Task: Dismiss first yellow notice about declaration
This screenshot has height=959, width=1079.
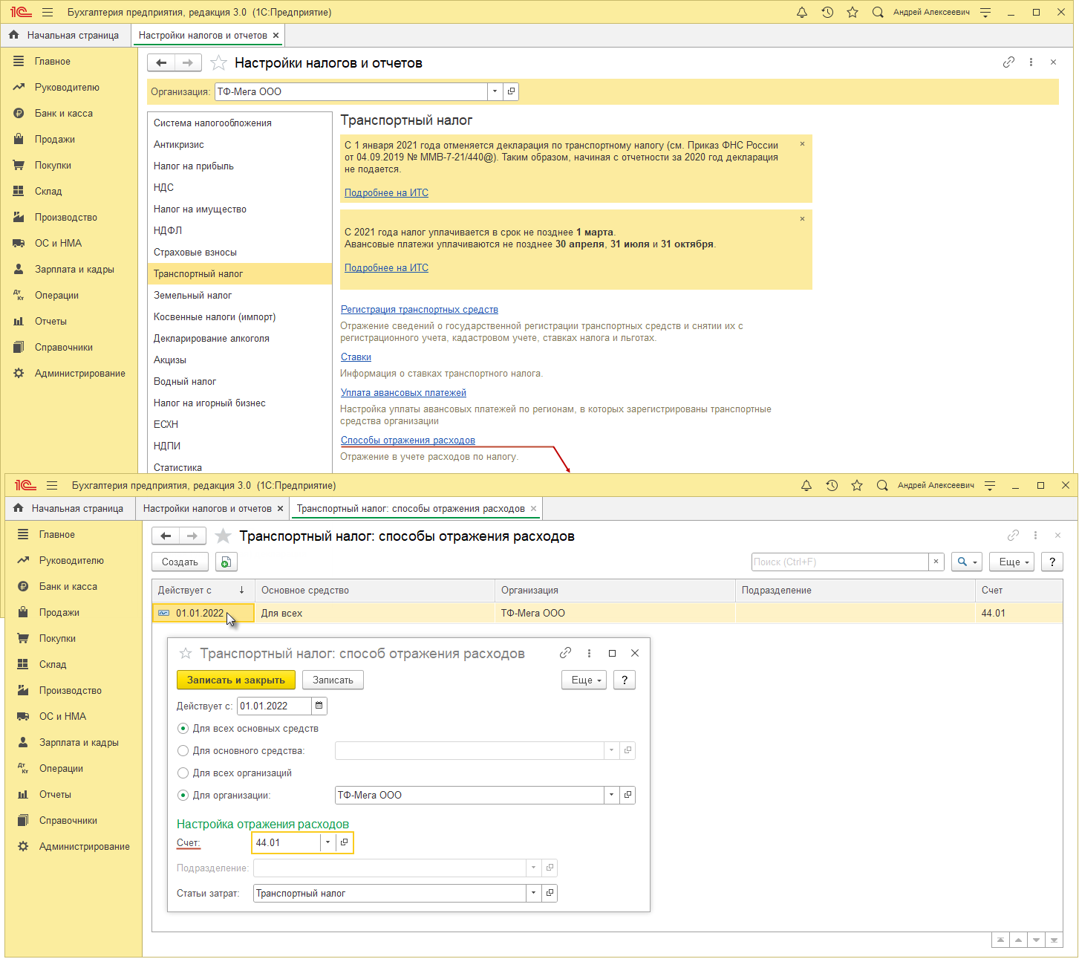Action: pyautogui.click(x=802, y=144)
